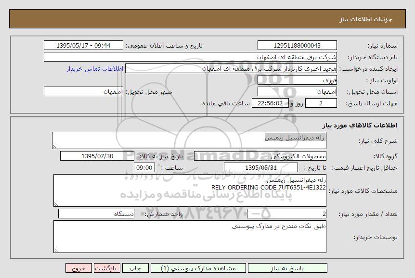The width and height of the screenshot is (415, 278).
Task: Click the پاسخ به نیاز button
Action: pos(287,268)
